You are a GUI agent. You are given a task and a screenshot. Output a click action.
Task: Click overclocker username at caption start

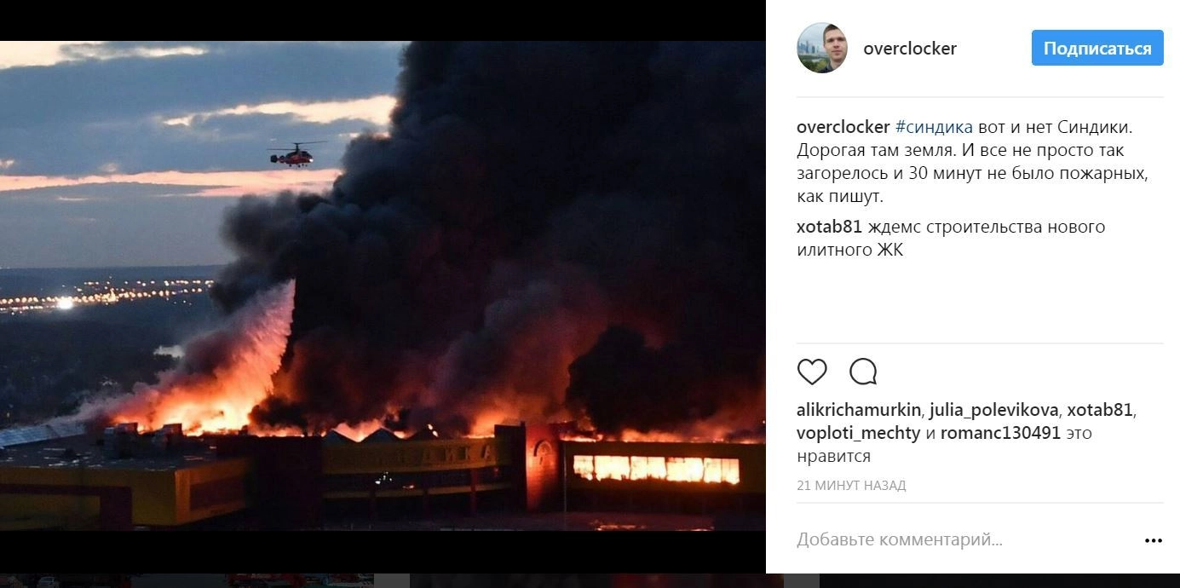[843, 127]
